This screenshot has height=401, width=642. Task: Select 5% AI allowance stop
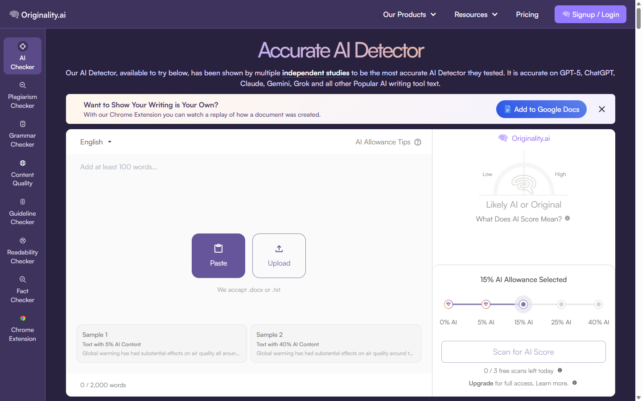[x=486, y=304]
